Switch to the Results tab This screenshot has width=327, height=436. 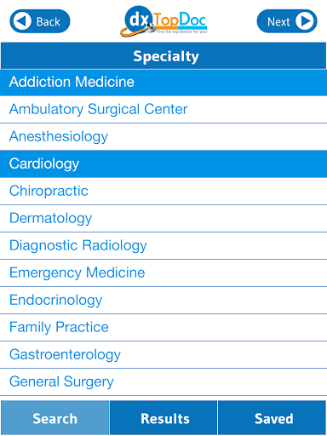pos(163,418)
